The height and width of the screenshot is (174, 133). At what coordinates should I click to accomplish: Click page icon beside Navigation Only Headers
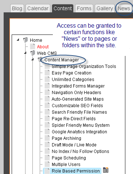coord(47,92)
